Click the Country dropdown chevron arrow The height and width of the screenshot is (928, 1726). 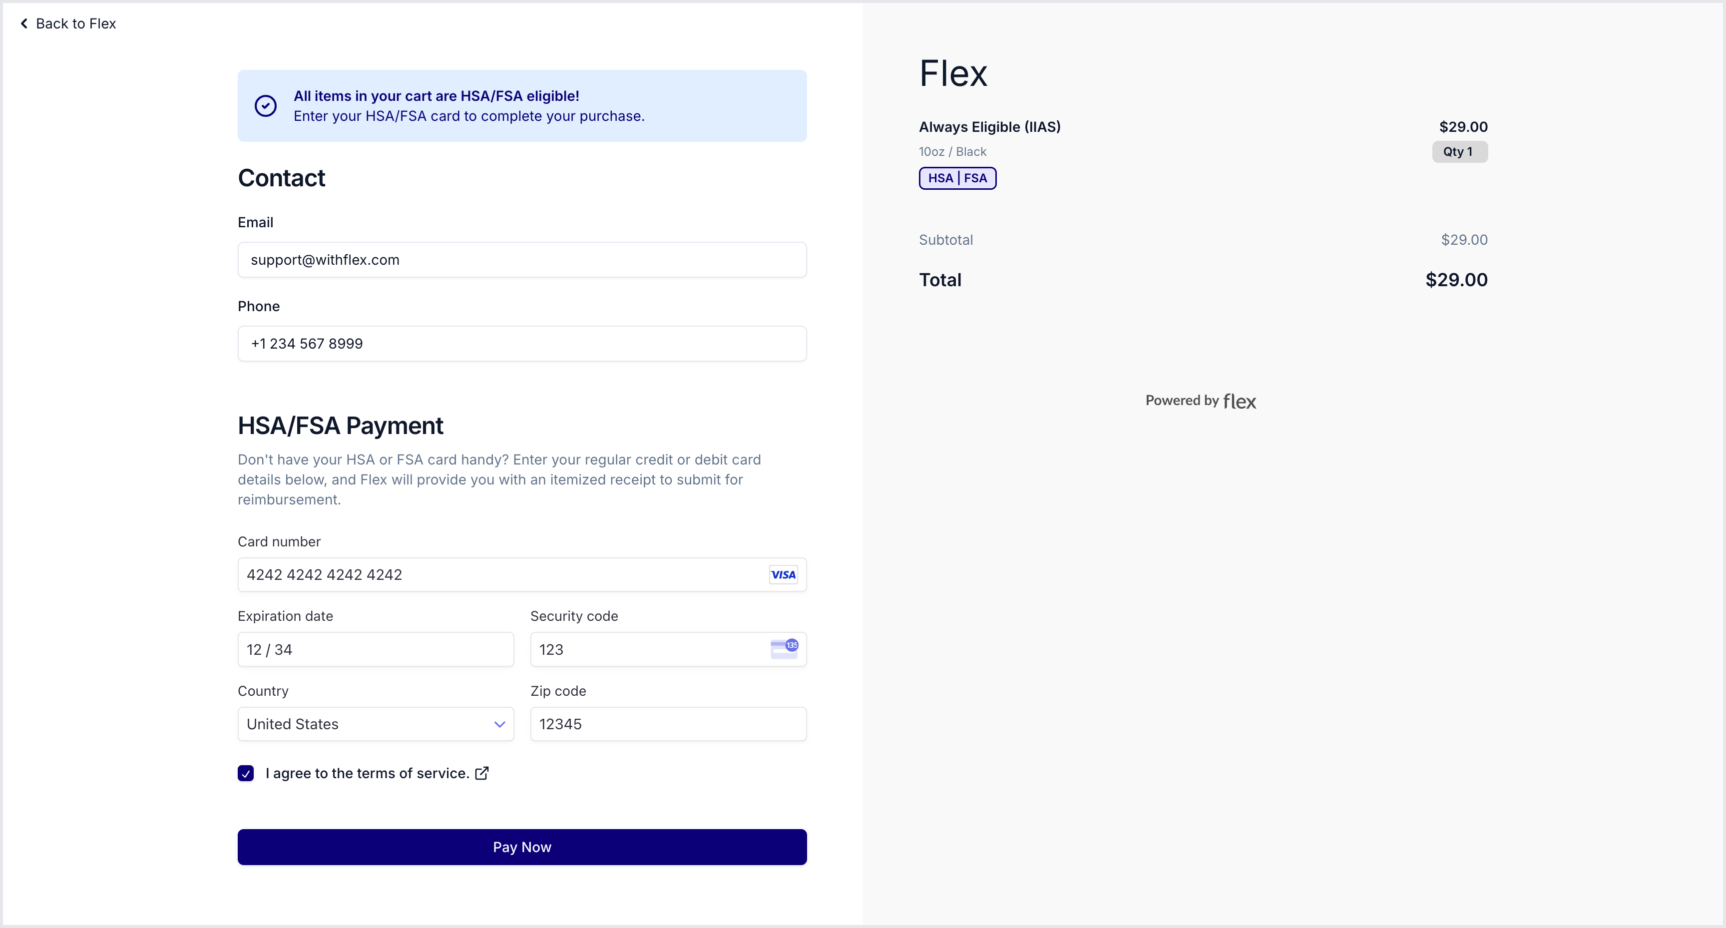click(499, 724)
